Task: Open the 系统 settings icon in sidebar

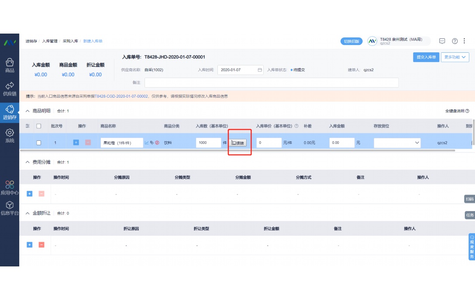Action: [x=10, y=134]
